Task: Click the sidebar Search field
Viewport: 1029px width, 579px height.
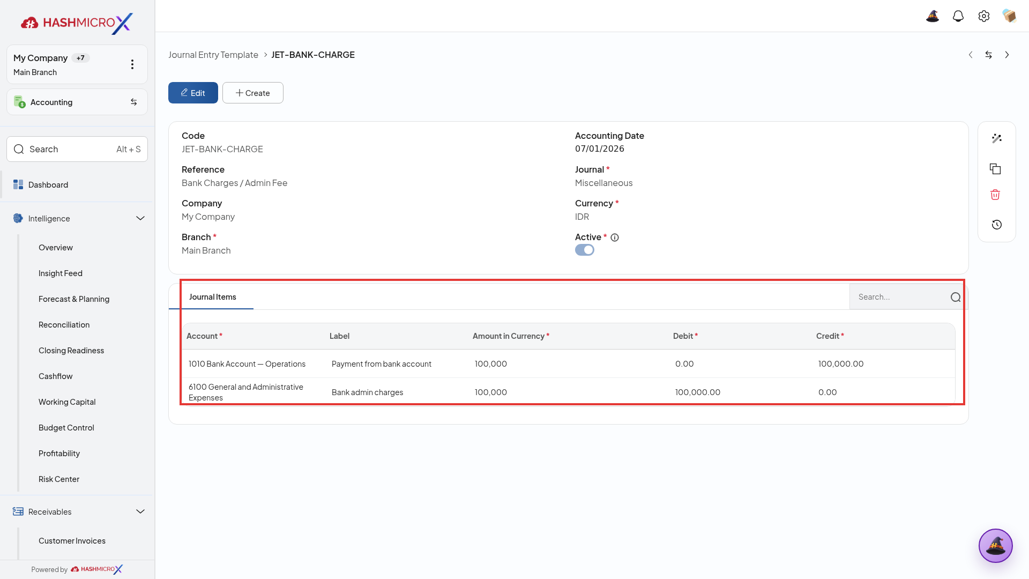Action: coord(77,149)
